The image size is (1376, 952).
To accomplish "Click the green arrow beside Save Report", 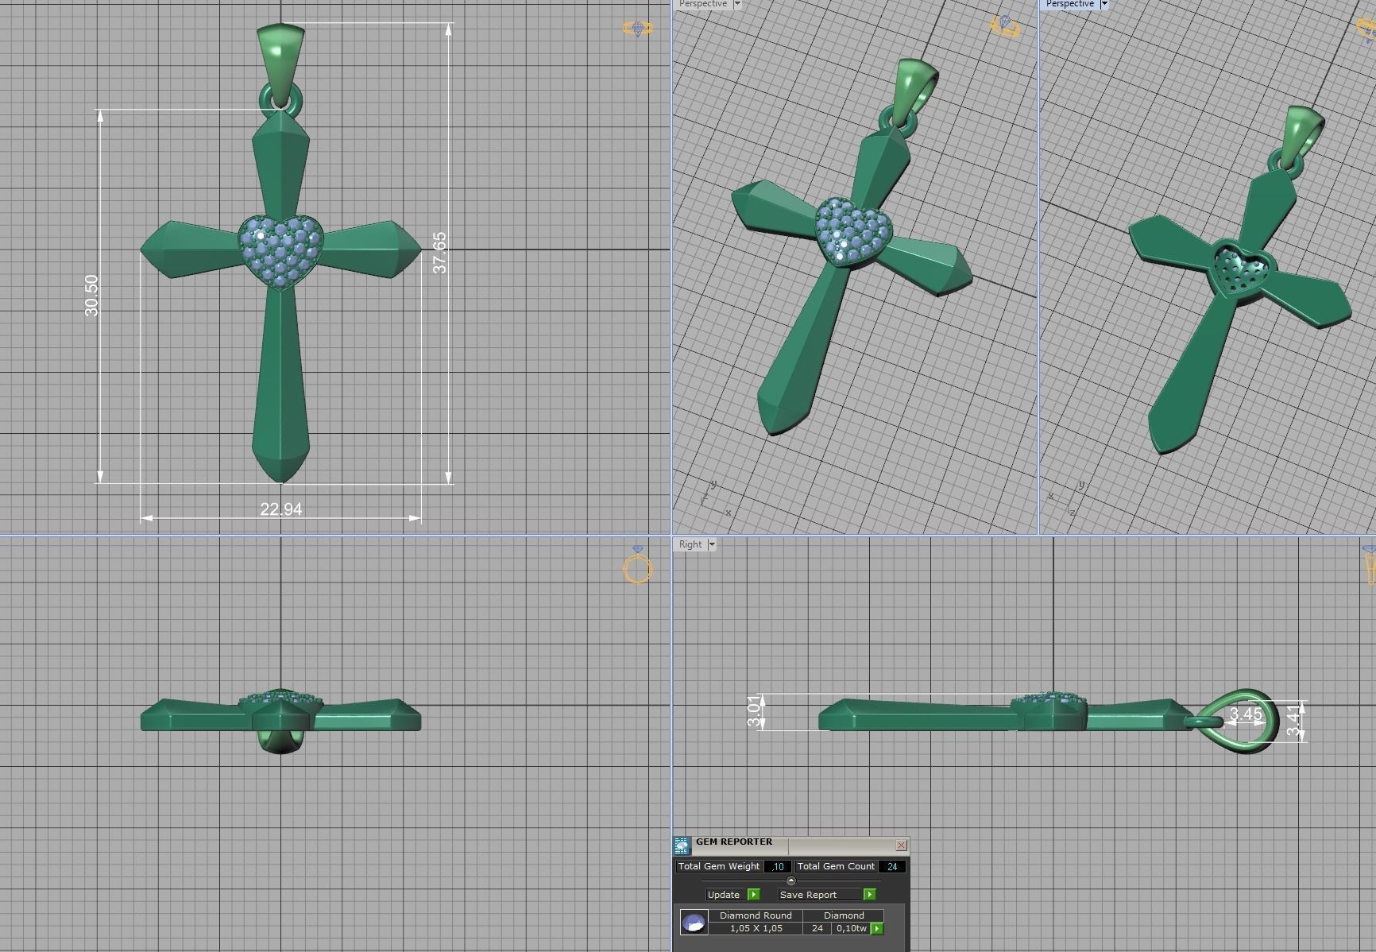I will pos(869,894).
